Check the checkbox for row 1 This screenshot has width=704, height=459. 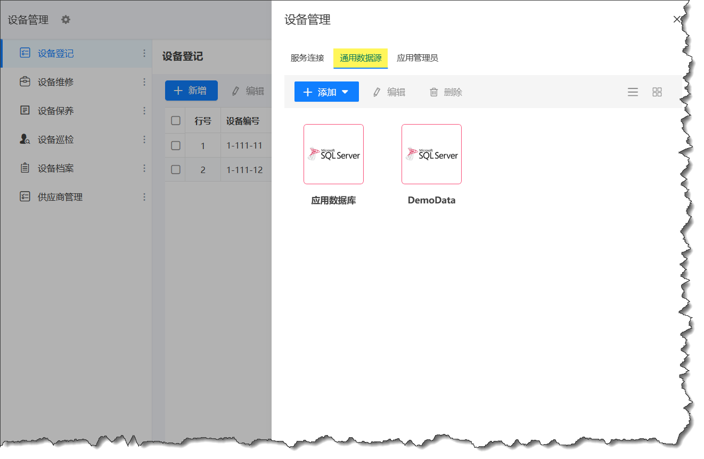tap(175, 145)
